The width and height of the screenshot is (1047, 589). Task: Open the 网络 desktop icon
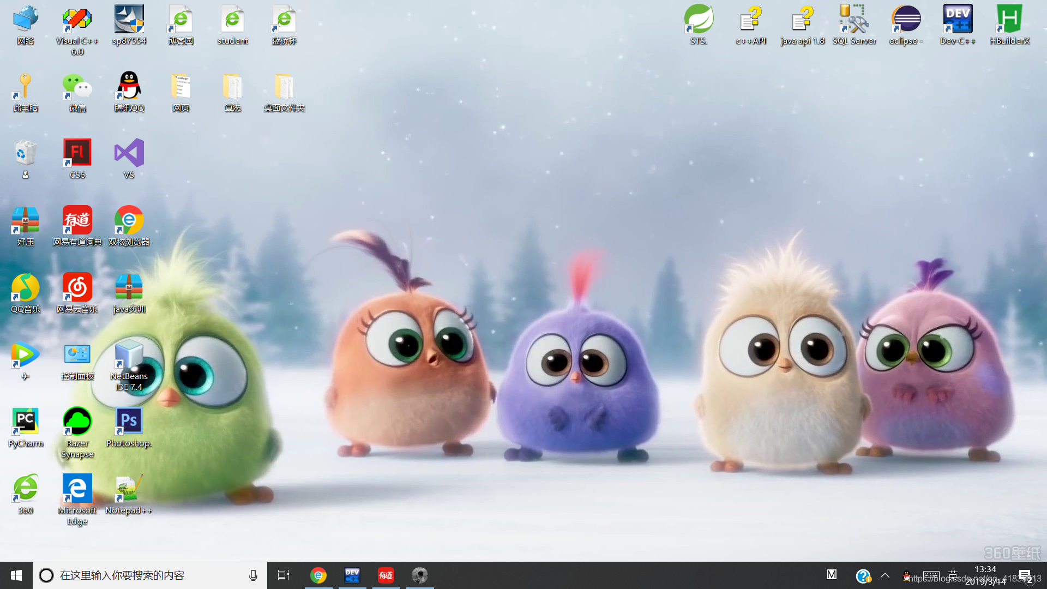tap(26, 25)
